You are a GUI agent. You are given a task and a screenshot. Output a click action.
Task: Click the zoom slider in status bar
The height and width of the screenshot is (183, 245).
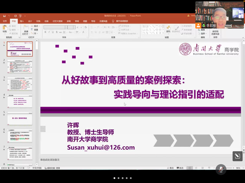[227, 168]
